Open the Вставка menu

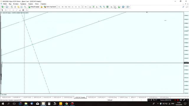(x=16, y=4)
